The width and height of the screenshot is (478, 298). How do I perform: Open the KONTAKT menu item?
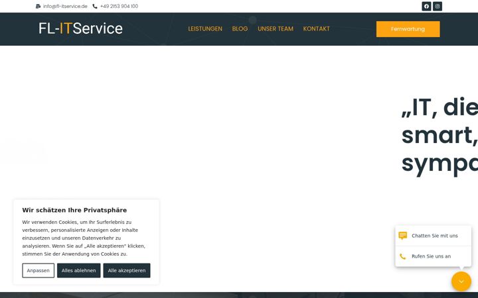pos(317,29)
